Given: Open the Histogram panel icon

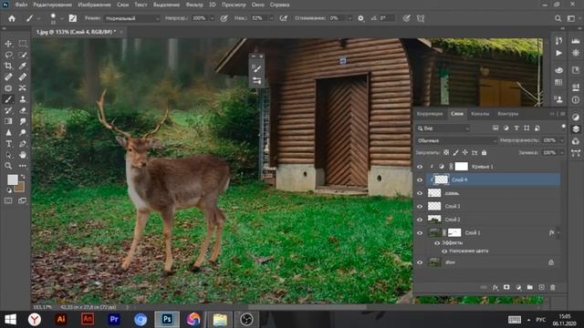Looking at the screenshot, I should coord(576,41).
